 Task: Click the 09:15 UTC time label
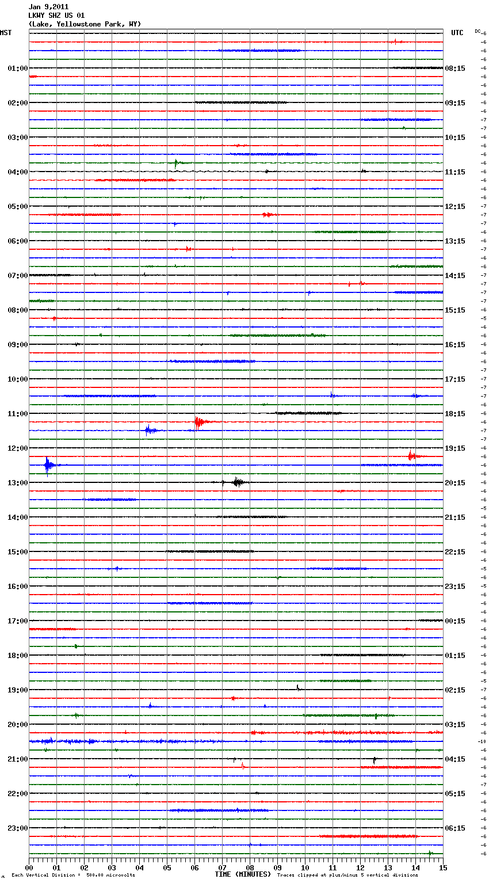pyautogui.click(x=455, y=103)
